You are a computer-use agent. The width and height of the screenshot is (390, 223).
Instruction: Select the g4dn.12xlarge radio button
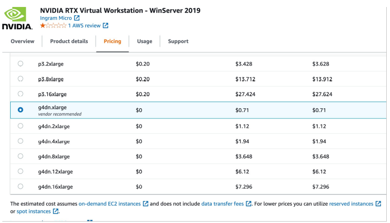[20, 171]
